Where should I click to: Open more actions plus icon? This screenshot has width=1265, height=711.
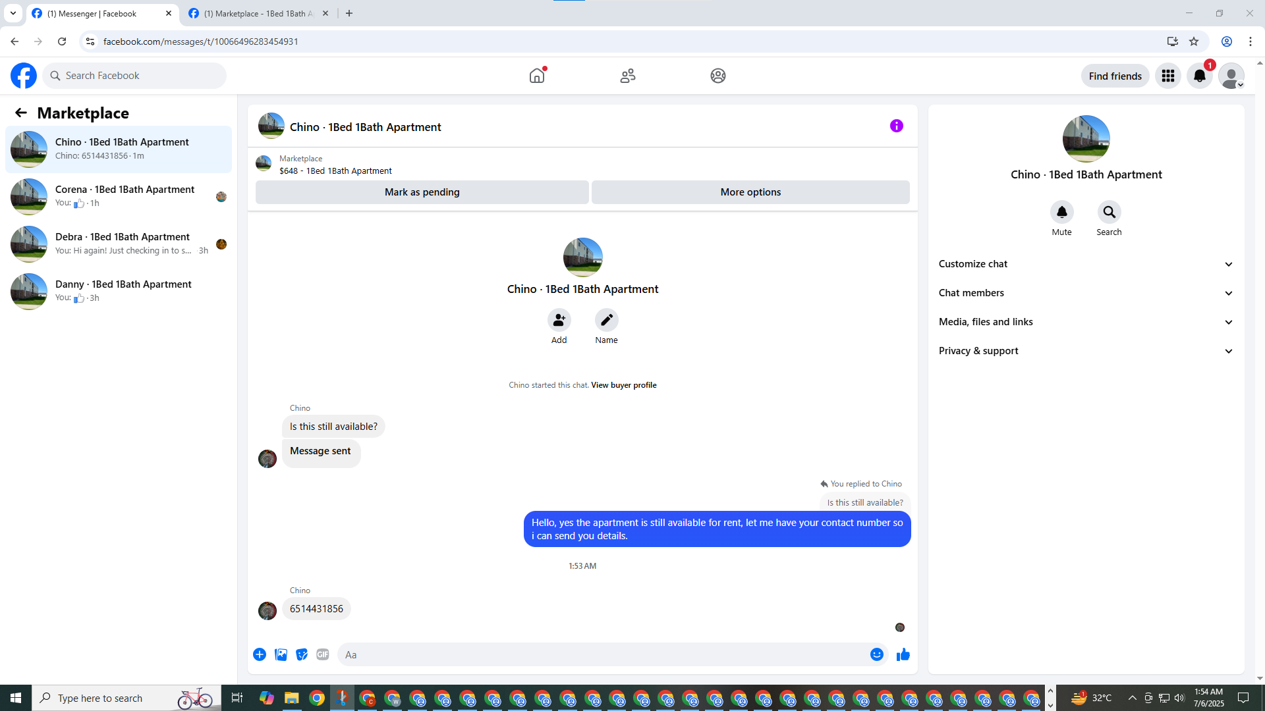click(x=260, y=654)
